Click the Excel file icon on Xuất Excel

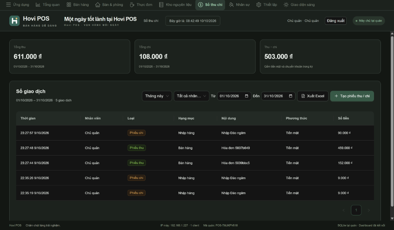click(x=303, y=96)
